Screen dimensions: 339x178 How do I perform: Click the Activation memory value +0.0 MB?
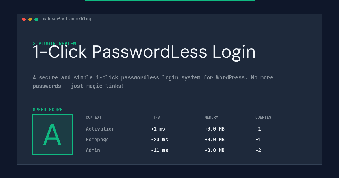[x=214, y=129]
